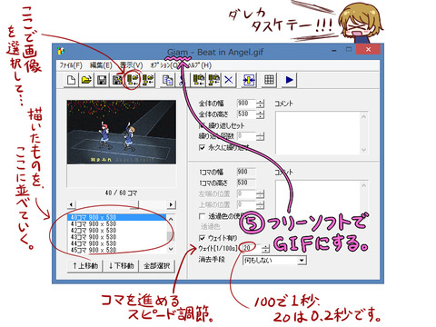Click the Giam app icon in title bar

(61, 51)
